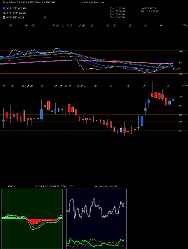Screen dimensions: 188x249
Task: Click the magenta DOW PT legend swatch
Action: pos(4,18)
